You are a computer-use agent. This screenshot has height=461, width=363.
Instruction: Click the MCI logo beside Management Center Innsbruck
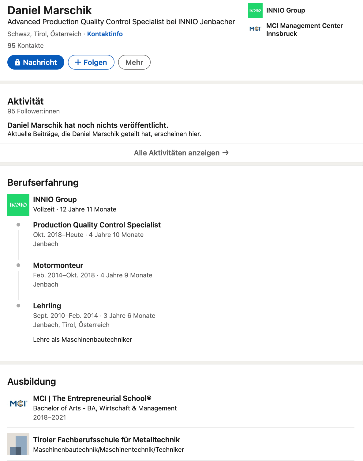pos(255,29)
